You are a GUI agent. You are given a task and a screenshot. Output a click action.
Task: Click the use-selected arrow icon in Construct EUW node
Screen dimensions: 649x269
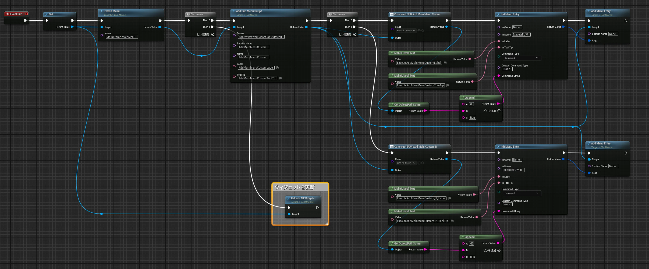coord(419,163)
